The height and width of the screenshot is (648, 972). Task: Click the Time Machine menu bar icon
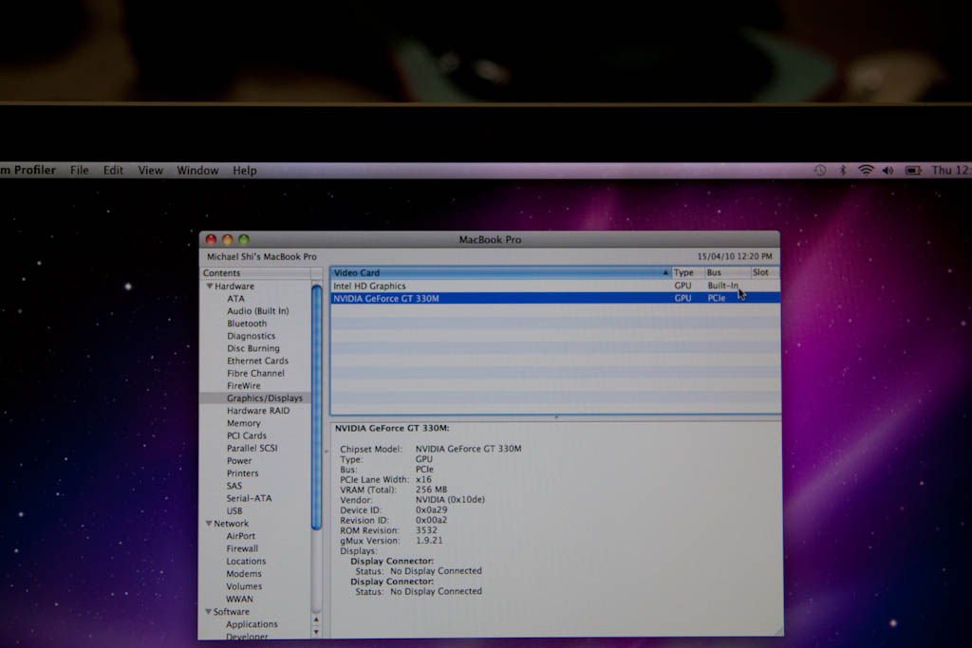tap(819, 171)
